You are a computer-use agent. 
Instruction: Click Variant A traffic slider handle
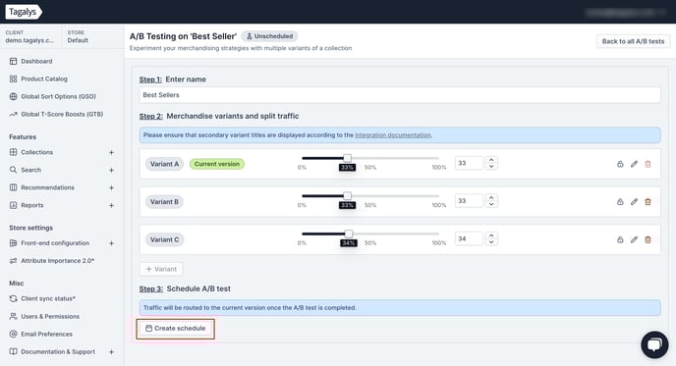(347, 158)
